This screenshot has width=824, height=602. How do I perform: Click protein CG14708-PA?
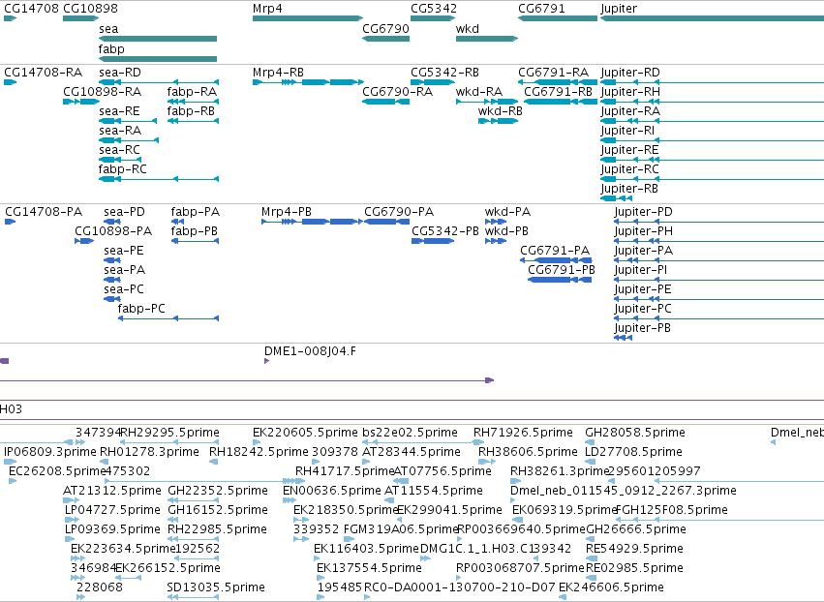[x=10, y=222]
